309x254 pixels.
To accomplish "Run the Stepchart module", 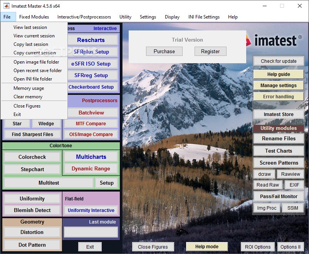I will point(32,170).
